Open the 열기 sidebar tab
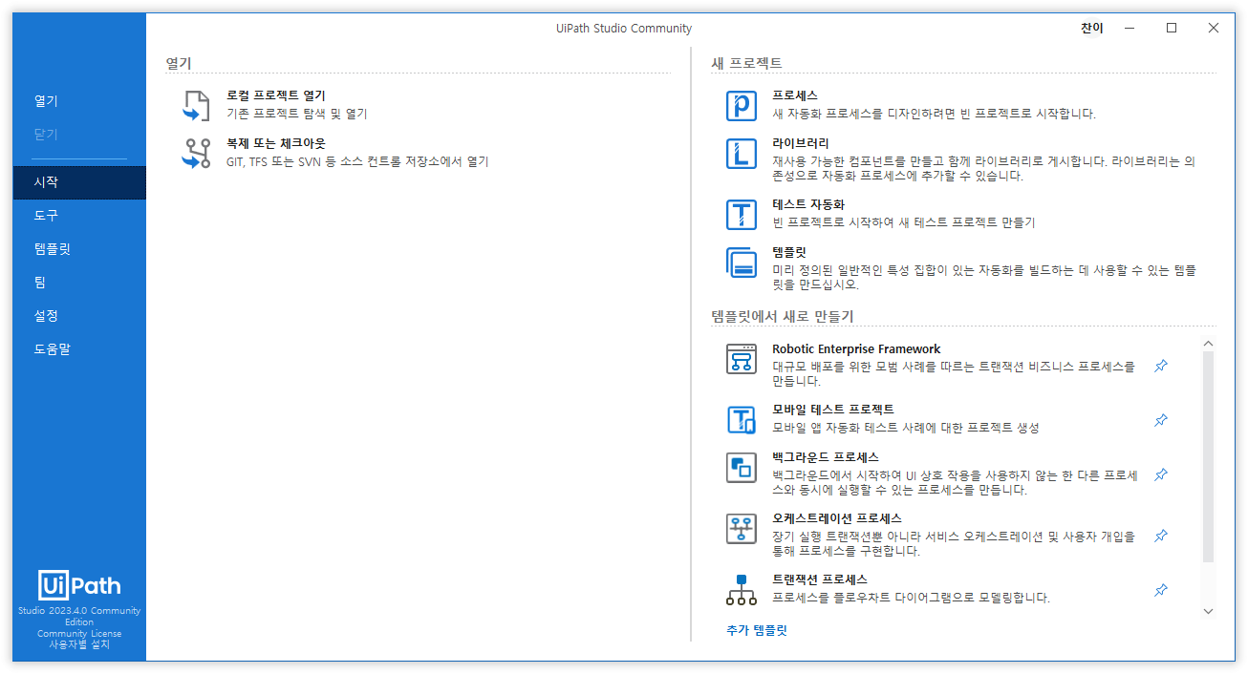 pyautogui.click(x=79, y=101)
